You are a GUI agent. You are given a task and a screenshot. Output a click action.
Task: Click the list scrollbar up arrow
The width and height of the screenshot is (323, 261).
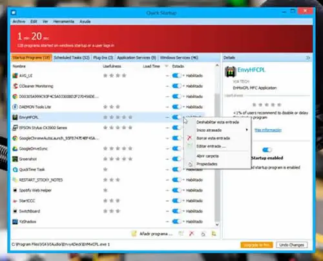click(x=217, y=65)
